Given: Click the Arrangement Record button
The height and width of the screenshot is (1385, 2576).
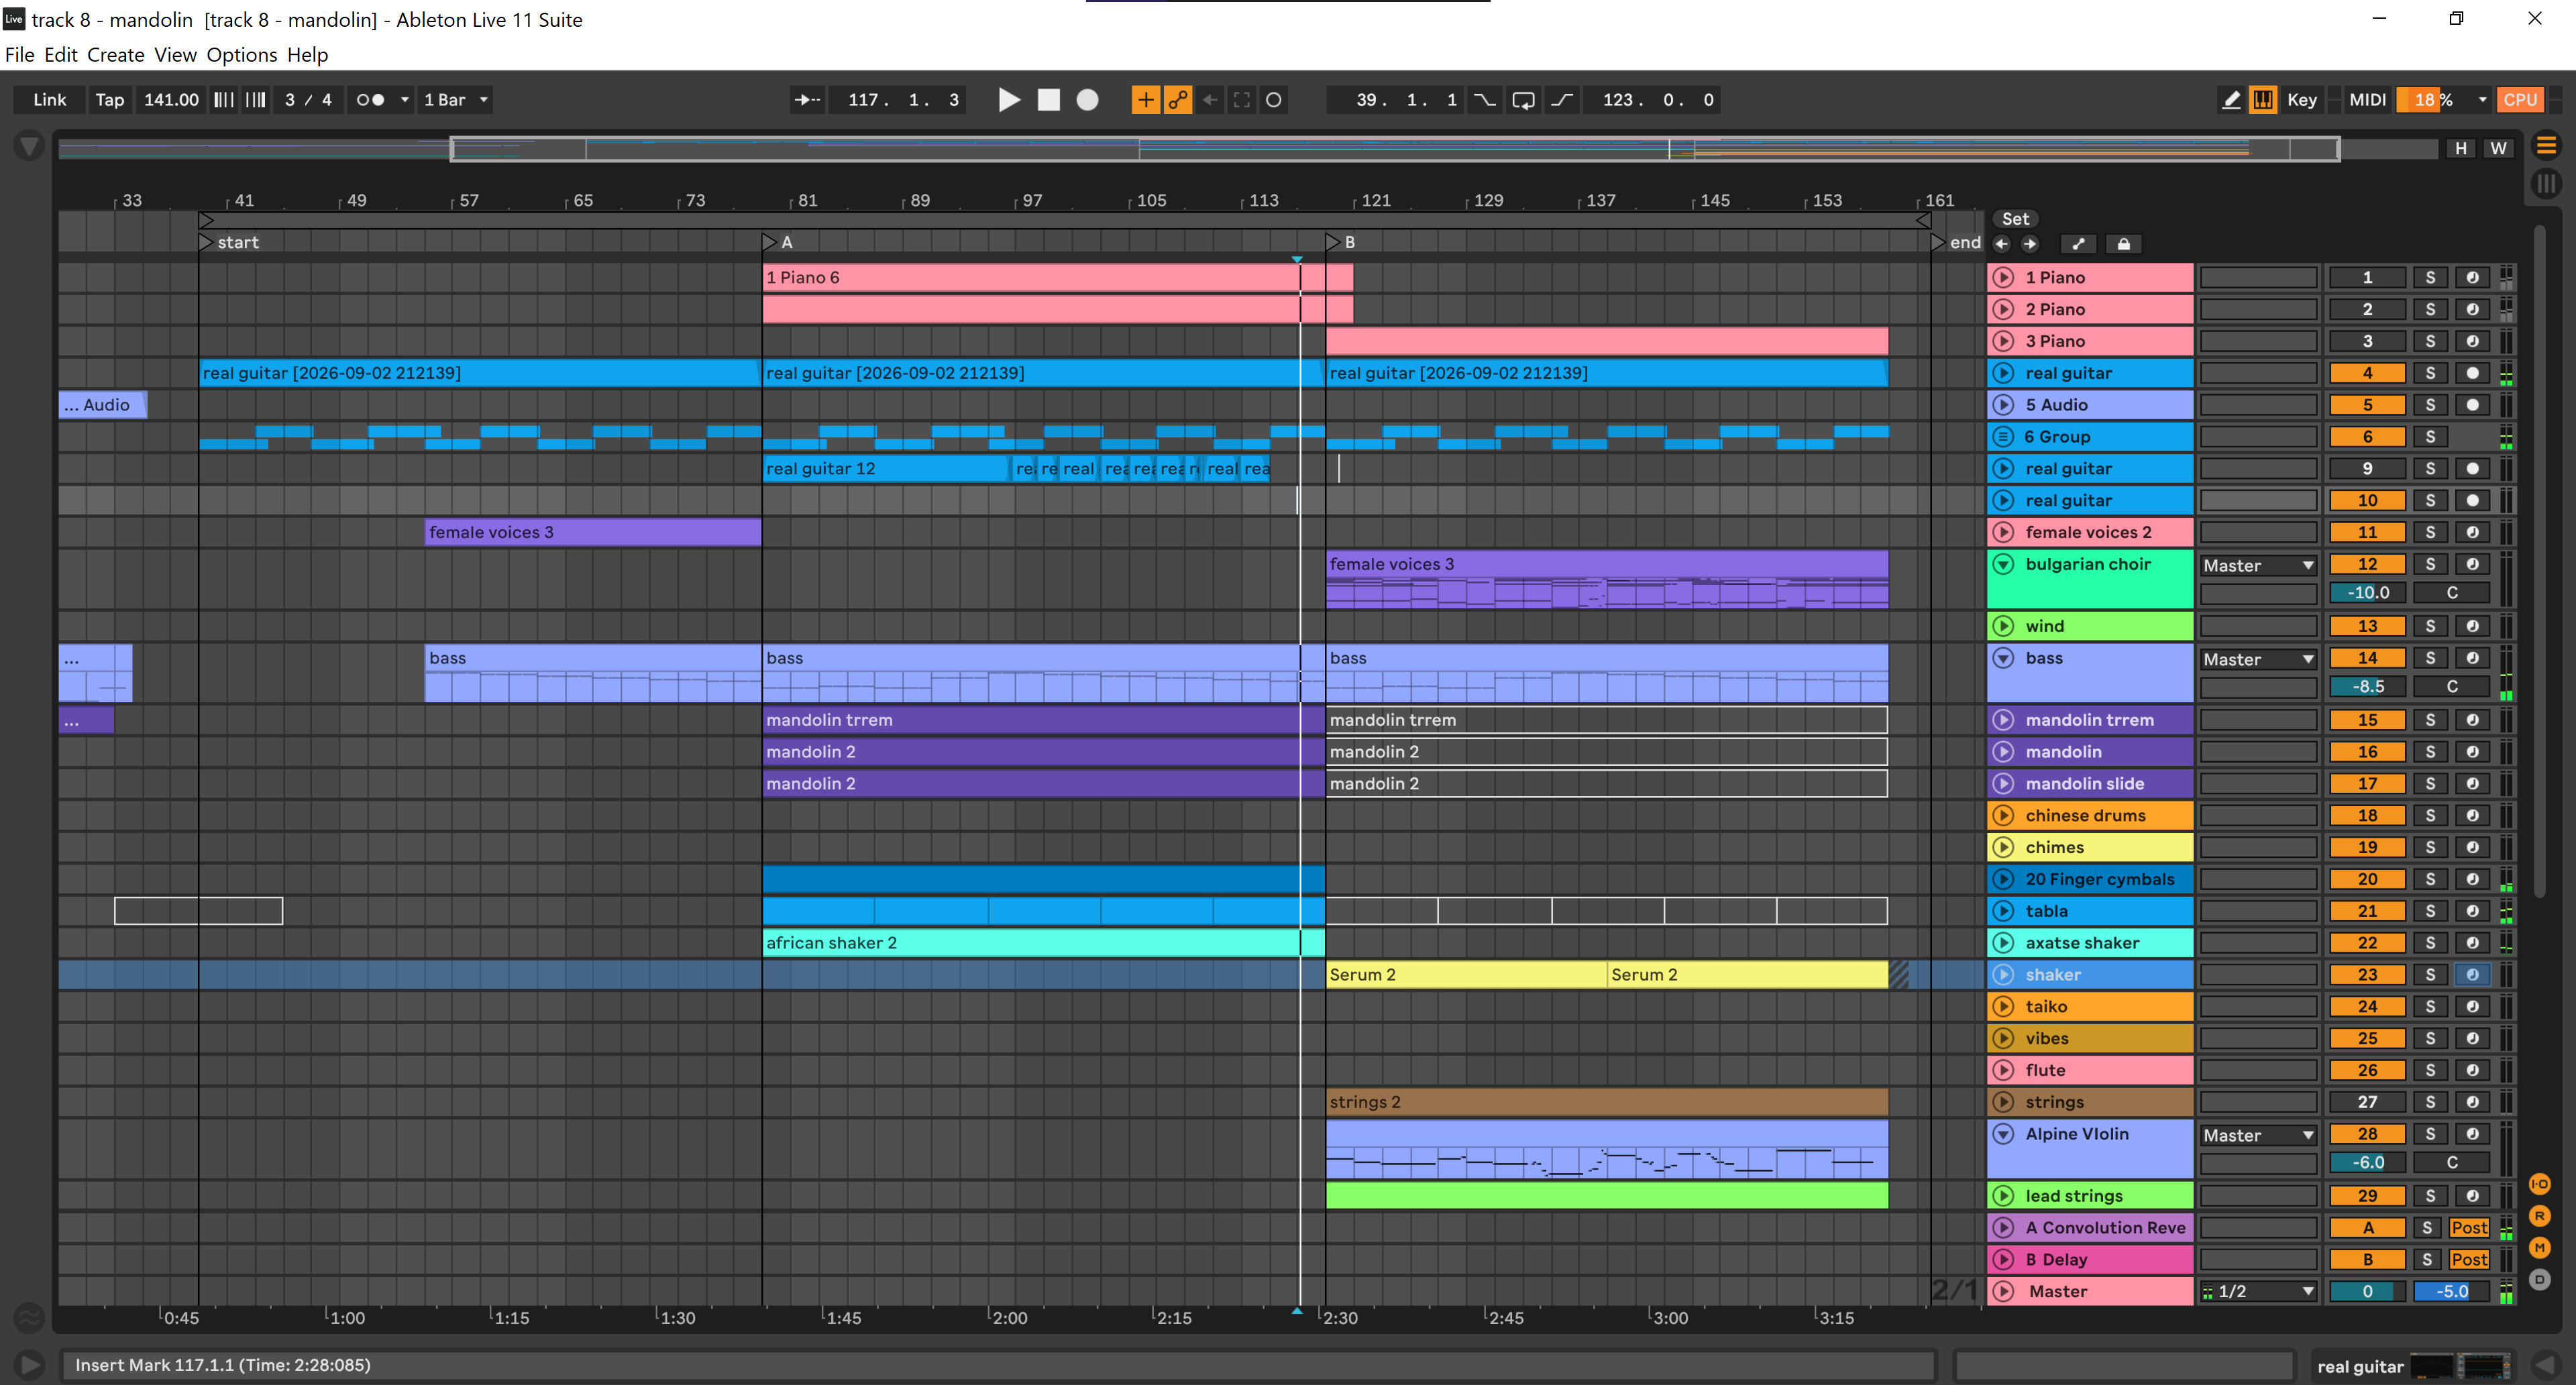Looking at the screenshot, I should (1087, 100).
